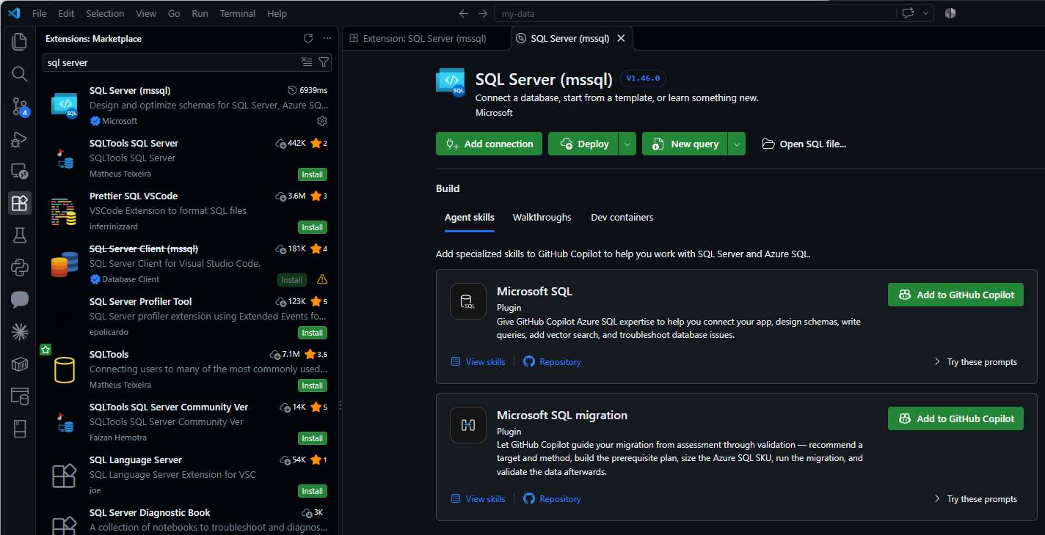Click warning triangle on SQL Server Client
The height and width of the screenshot is (535, 1045).
tap(321, 279)
